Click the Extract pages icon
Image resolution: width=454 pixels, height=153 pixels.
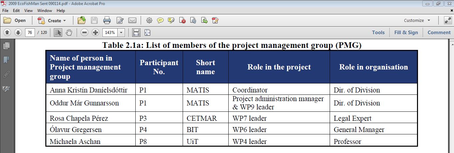coord(204,20)
